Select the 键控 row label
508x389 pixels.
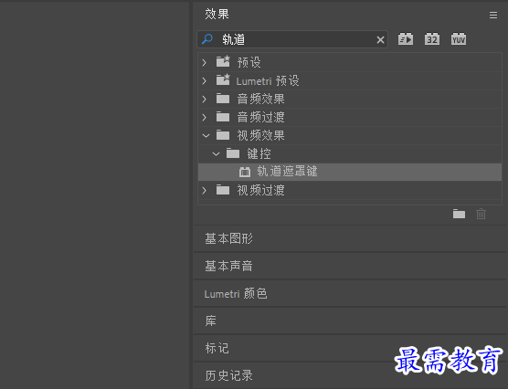[259, 154]
